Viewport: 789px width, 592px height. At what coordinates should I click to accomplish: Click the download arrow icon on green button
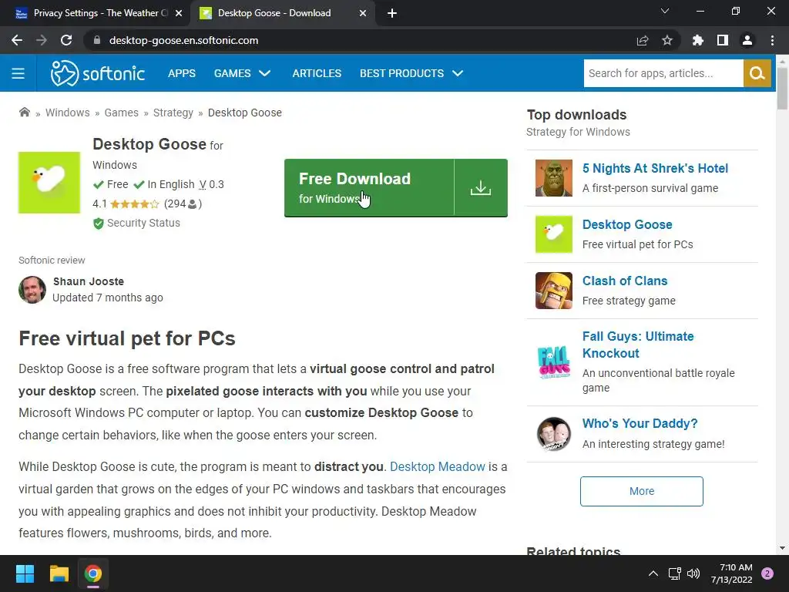(x=481, y=188)
